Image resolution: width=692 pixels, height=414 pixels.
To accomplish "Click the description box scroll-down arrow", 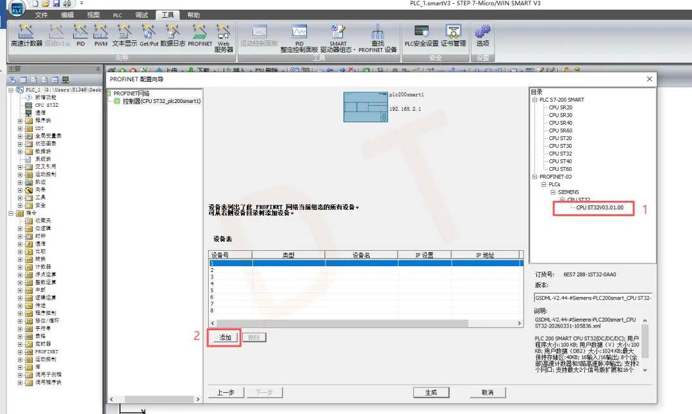I will click(645, 370).
